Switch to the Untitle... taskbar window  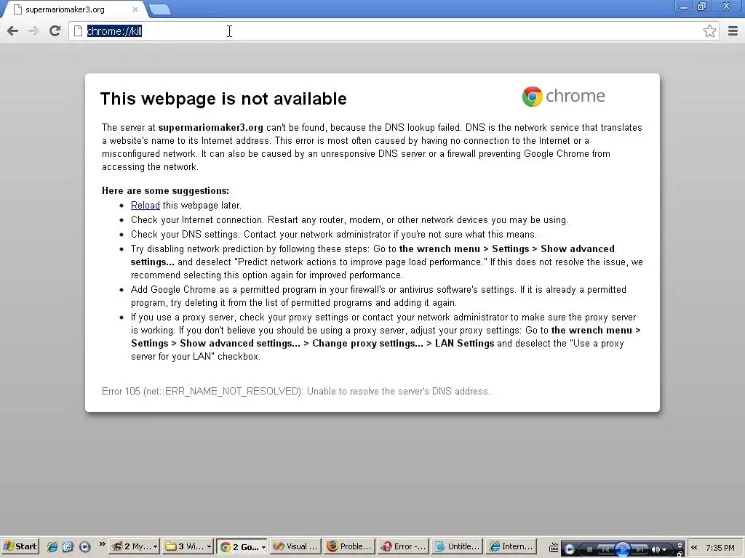pyautogui.click(x=458, y=546)
